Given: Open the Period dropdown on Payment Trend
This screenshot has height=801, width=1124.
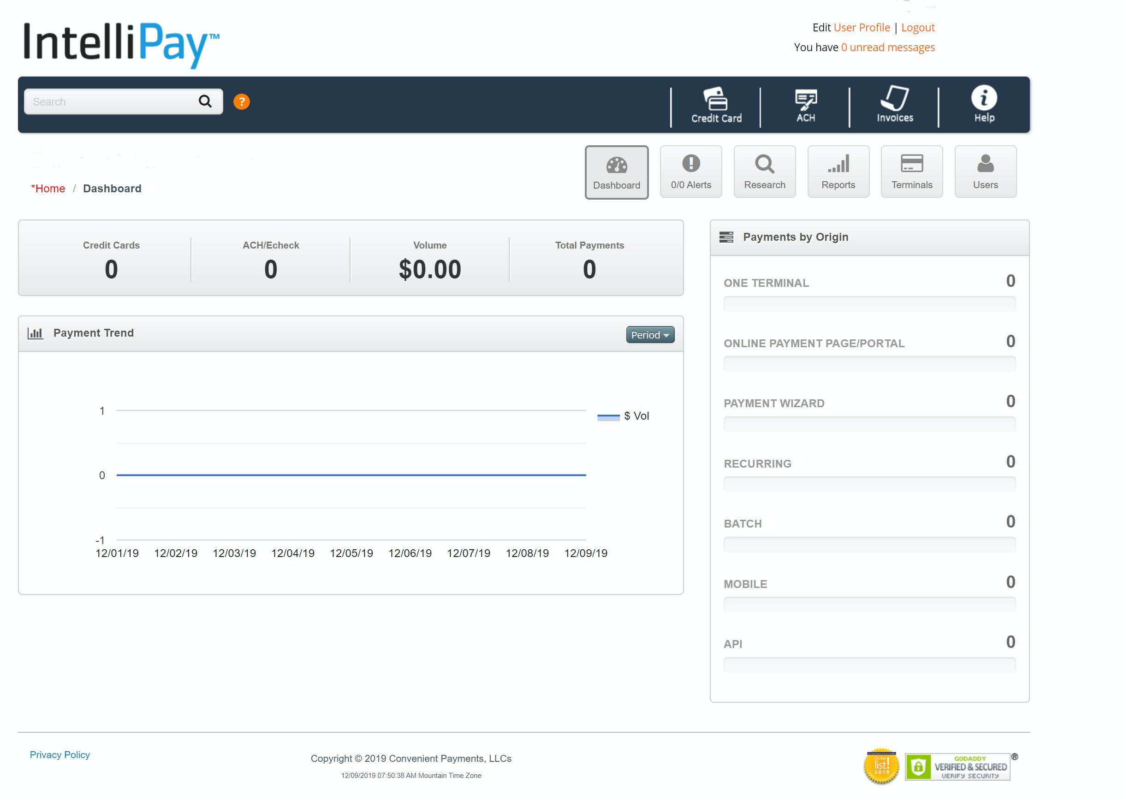Looking at the screenshot, I should pyautogui.click(x=649, y=334).
